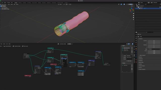This screenshot has width=161, height=90.
Task: Toggle X-ray display in viewport header
Action: click(127, 4)
